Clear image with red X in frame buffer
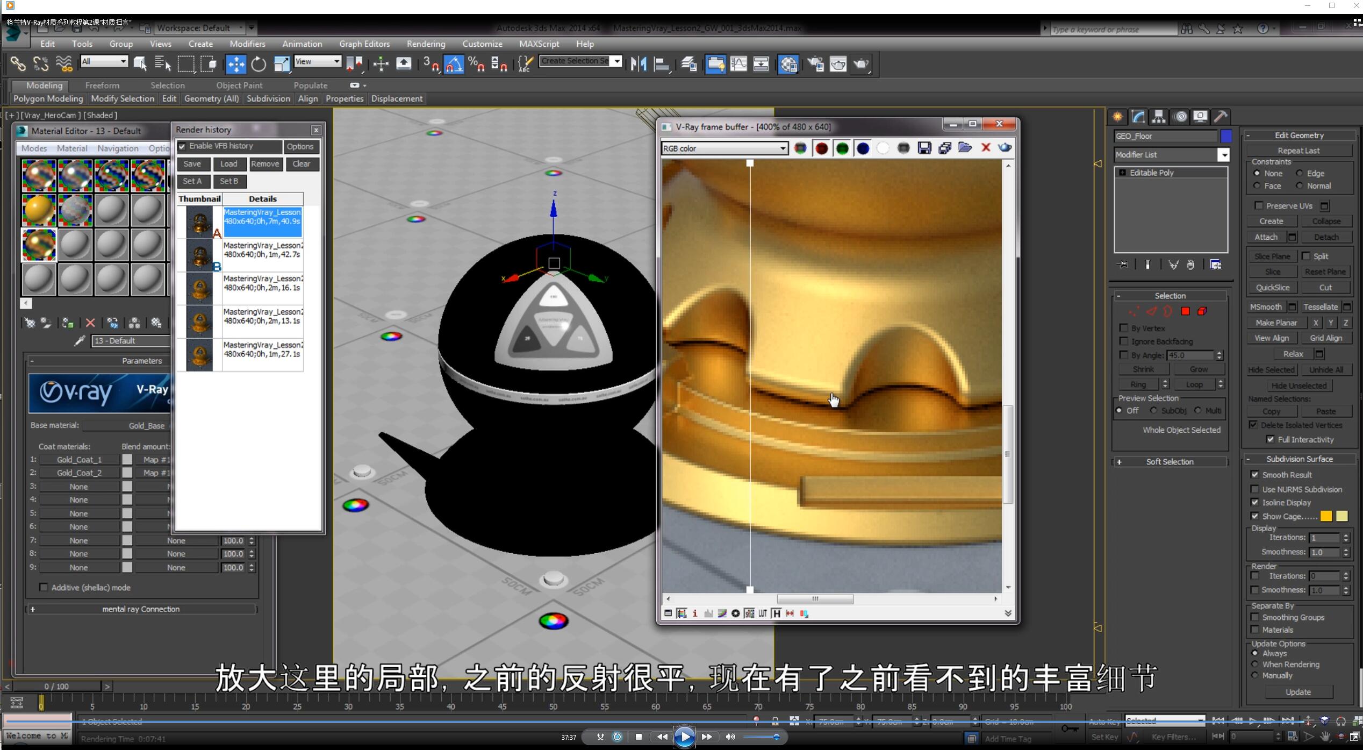This screenshot has width=1363, height=750. tap(986, 147)
